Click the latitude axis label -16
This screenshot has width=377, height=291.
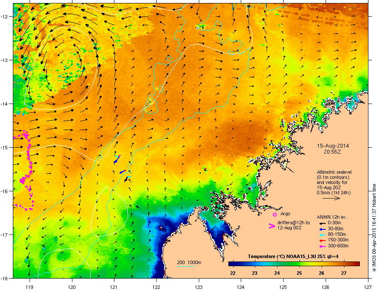point(5,191)
